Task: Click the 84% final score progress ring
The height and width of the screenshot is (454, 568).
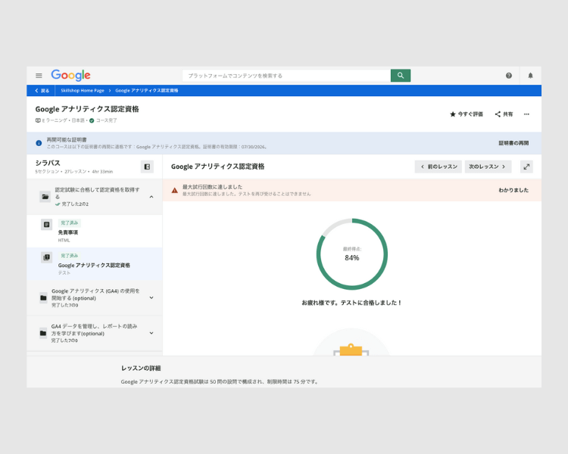Action: pyautogui.click(x=351, y=254)
